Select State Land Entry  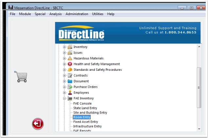click(85, 108)
